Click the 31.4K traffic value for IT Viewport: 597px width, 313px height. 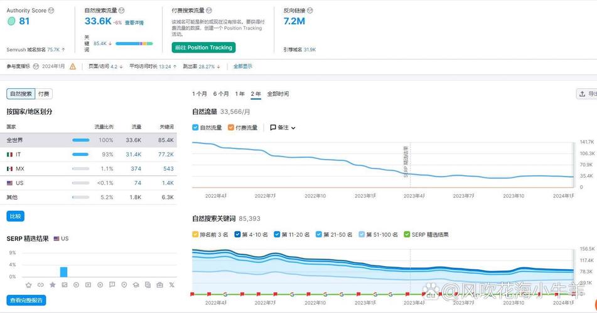point(133,155)
